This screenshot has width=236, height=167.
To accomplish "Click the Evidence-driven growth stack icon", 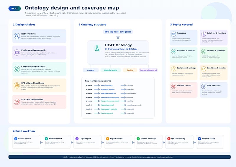I will (x=17, y=53).
